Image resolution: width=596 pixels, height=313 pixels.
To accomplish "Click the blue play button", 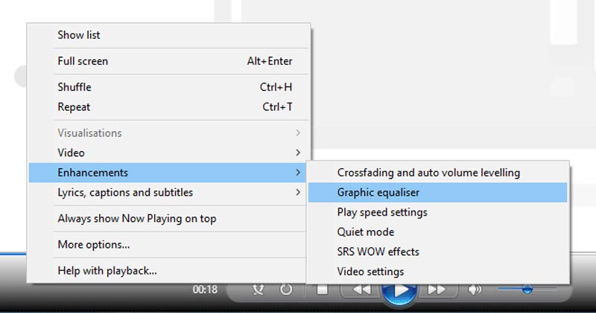I will [x=399, y=291].
